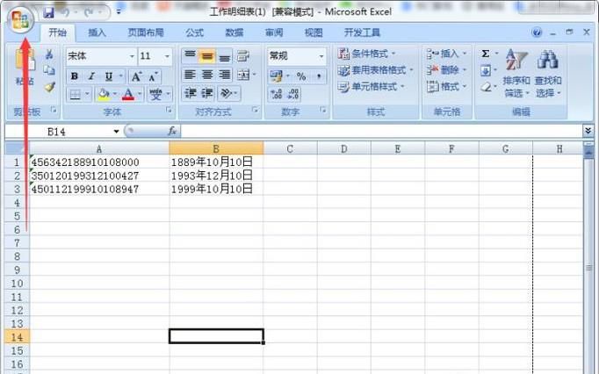Open the Office button menu

[20, 20]
